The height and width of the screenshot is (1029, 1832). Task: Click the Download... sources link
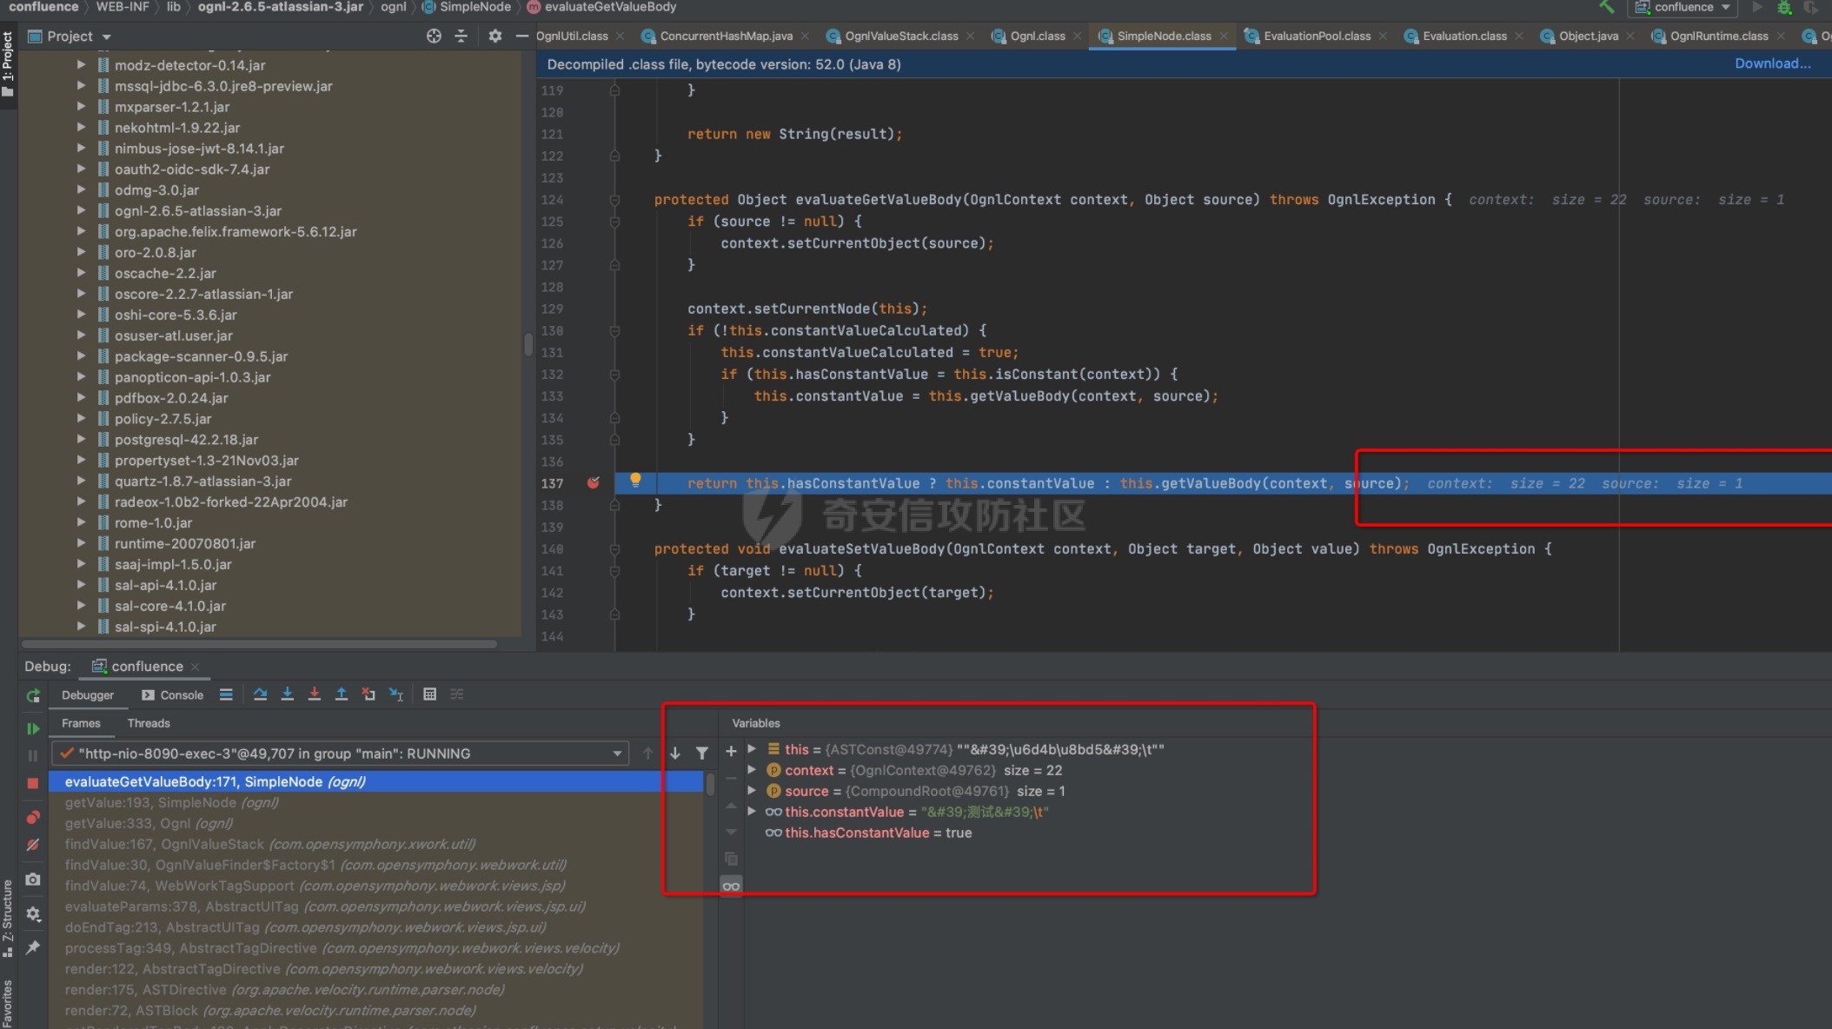tap(1772, 63)
